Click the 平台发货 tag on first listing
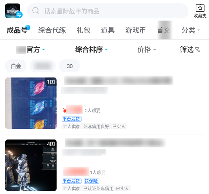The height and width of the screenshot is (194, 209). tap(72, 119)
